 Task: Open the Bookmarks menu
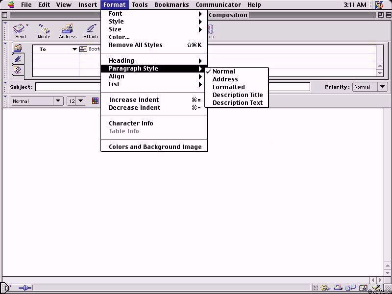click(x=171, y=4)
